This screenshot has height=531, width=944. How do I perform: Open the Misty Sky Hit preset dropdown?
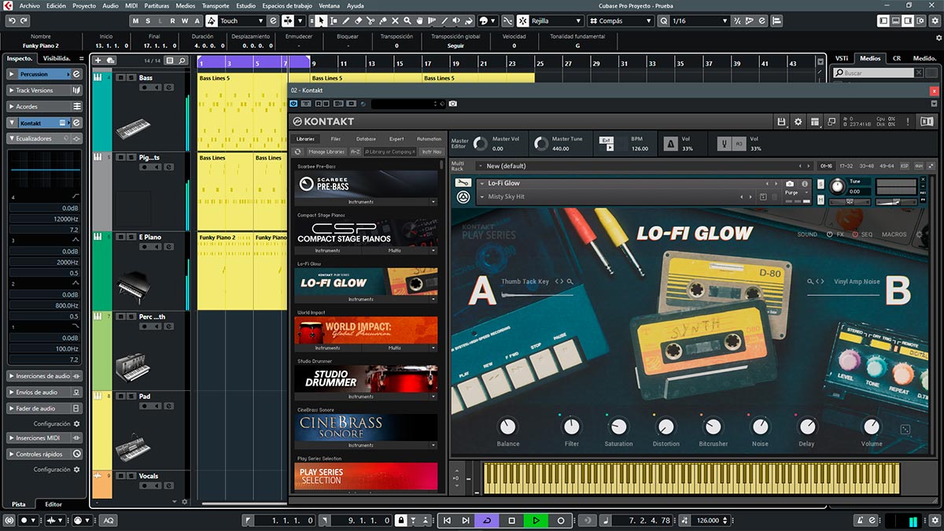[481, 197]
